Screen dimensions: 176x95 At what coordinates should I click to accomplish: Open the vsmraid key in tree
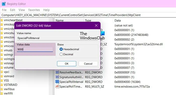pos(9,76)
